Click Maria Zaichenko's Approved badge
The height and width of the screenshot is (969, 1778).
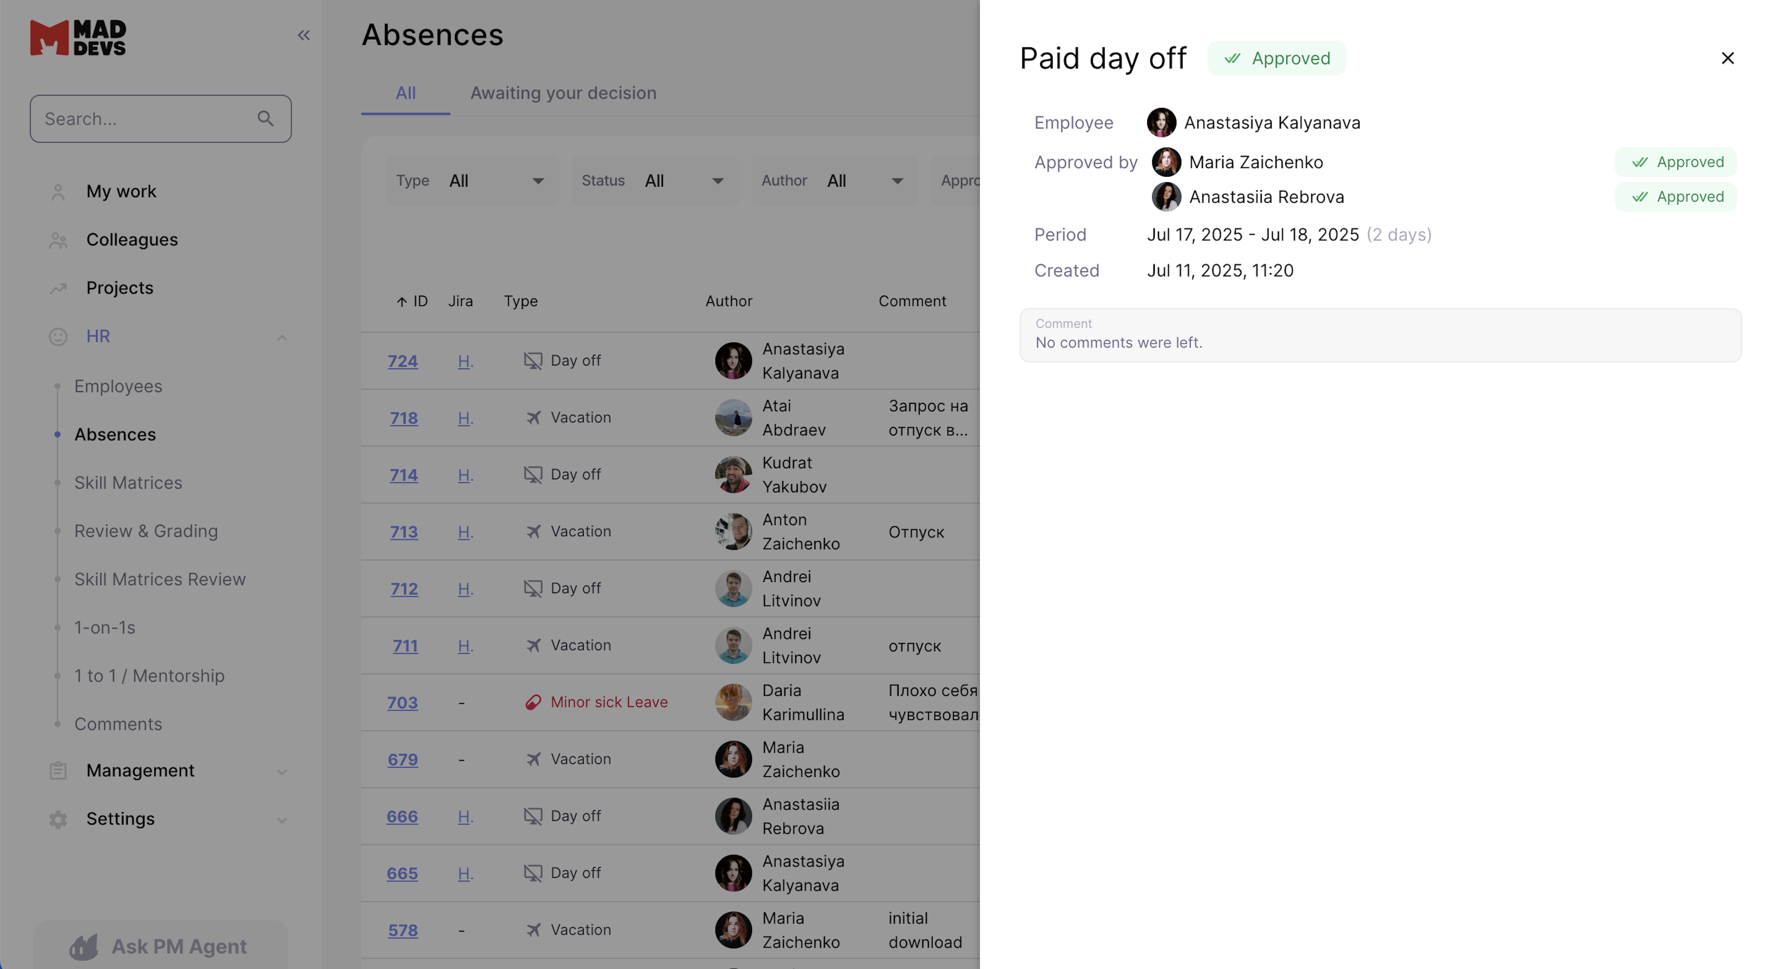1676,162
